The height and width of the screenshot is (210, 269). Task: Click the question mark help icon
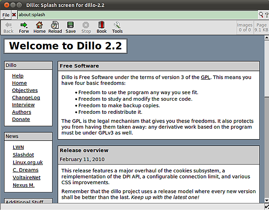pos(267,15)
